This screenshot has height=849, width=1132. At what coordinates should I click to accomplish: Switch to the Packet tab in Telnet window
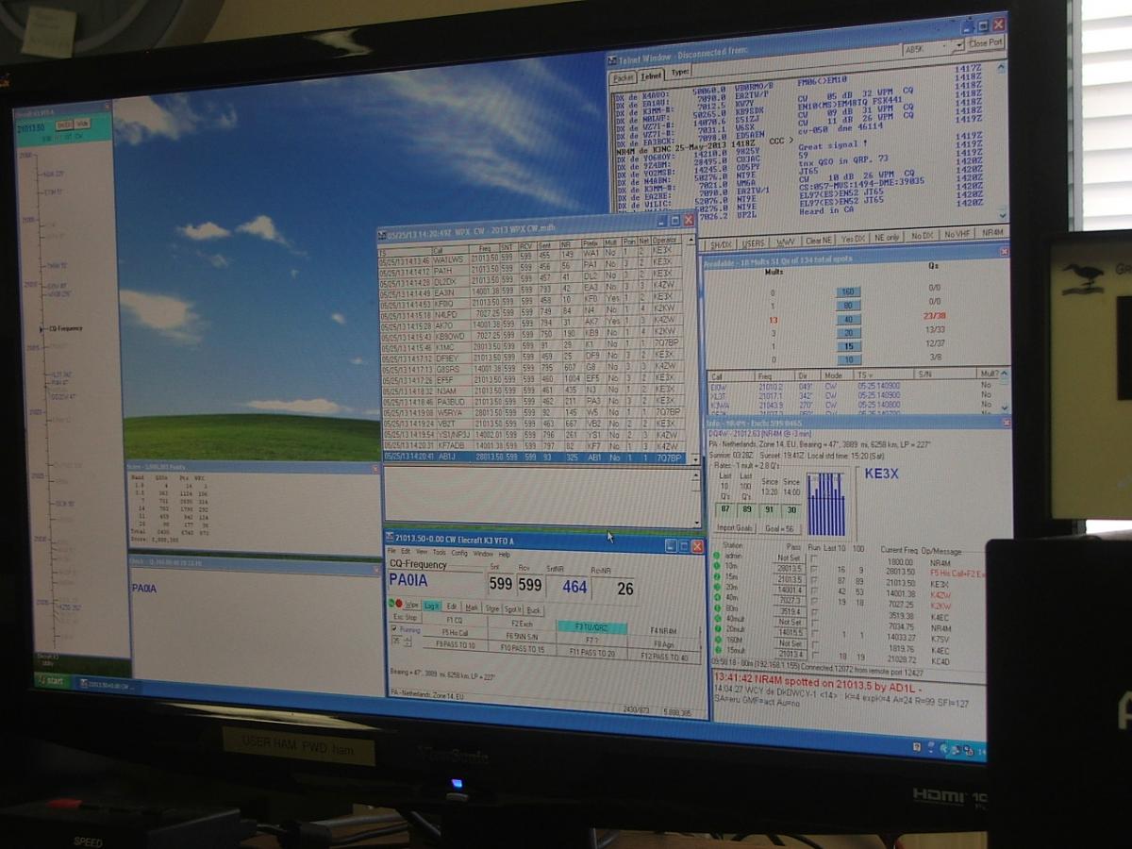pos(623,77)
